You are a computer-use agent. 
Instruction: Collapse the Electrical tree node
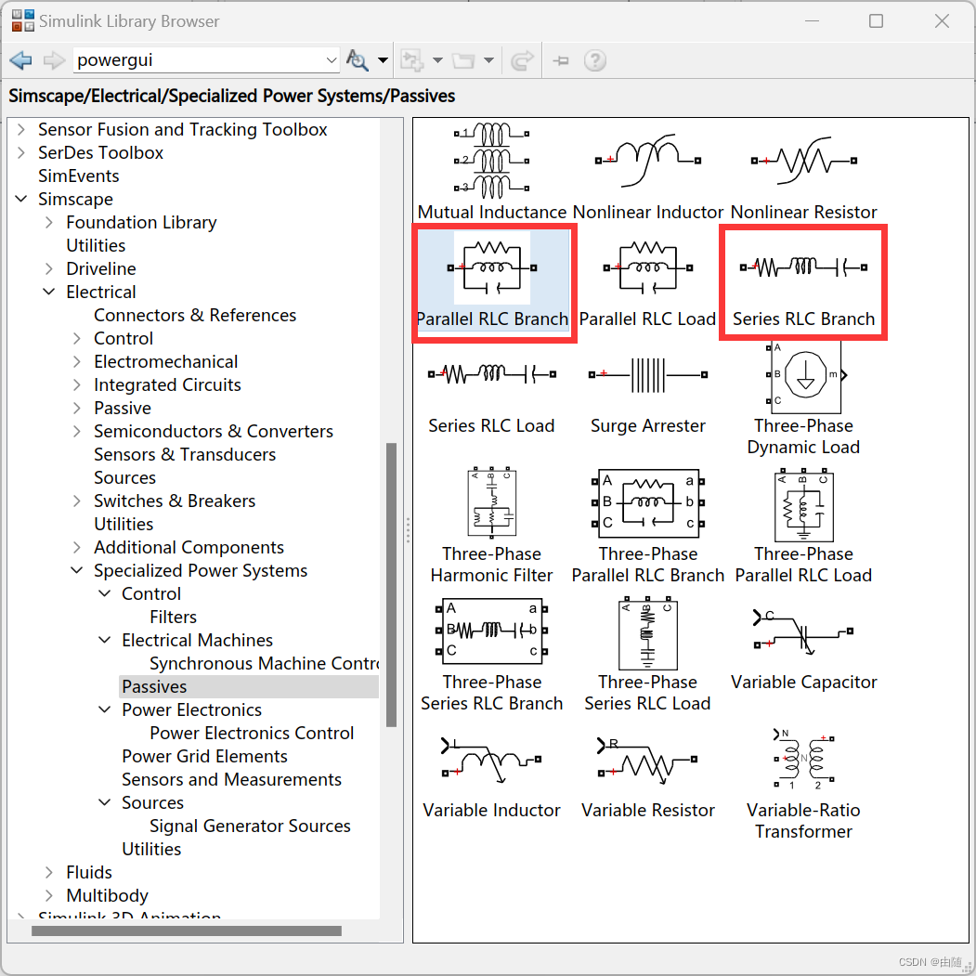pyautogui.click(x=48, y=292)
